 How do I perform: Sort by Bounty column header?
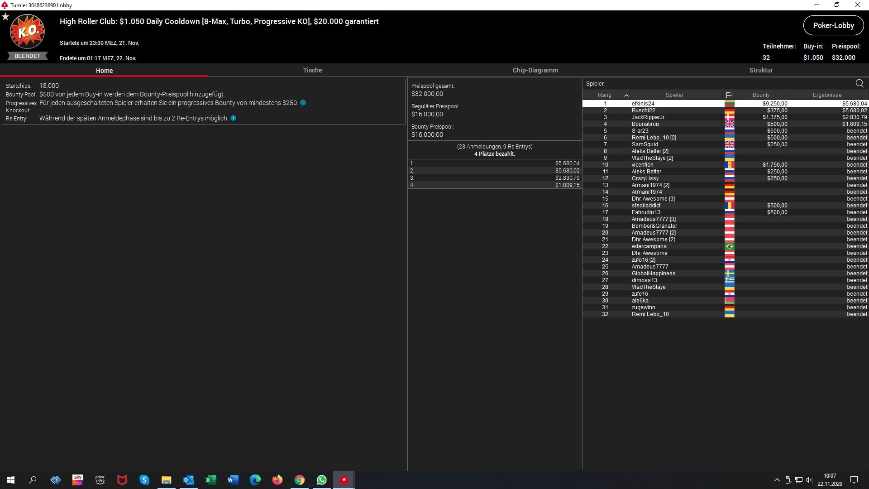tap(761, 95)
